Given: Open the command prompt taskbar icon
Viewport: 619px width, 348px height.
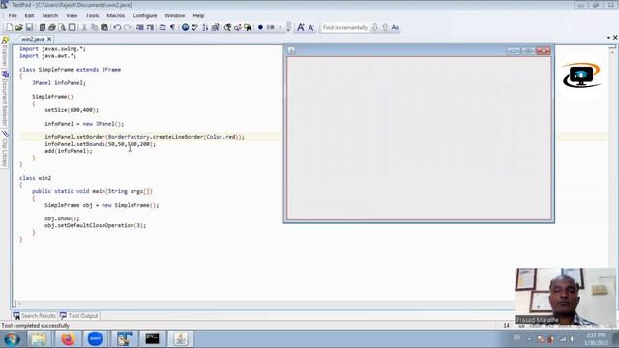Looking at the screenshot, I should click(x=152, y=339).
